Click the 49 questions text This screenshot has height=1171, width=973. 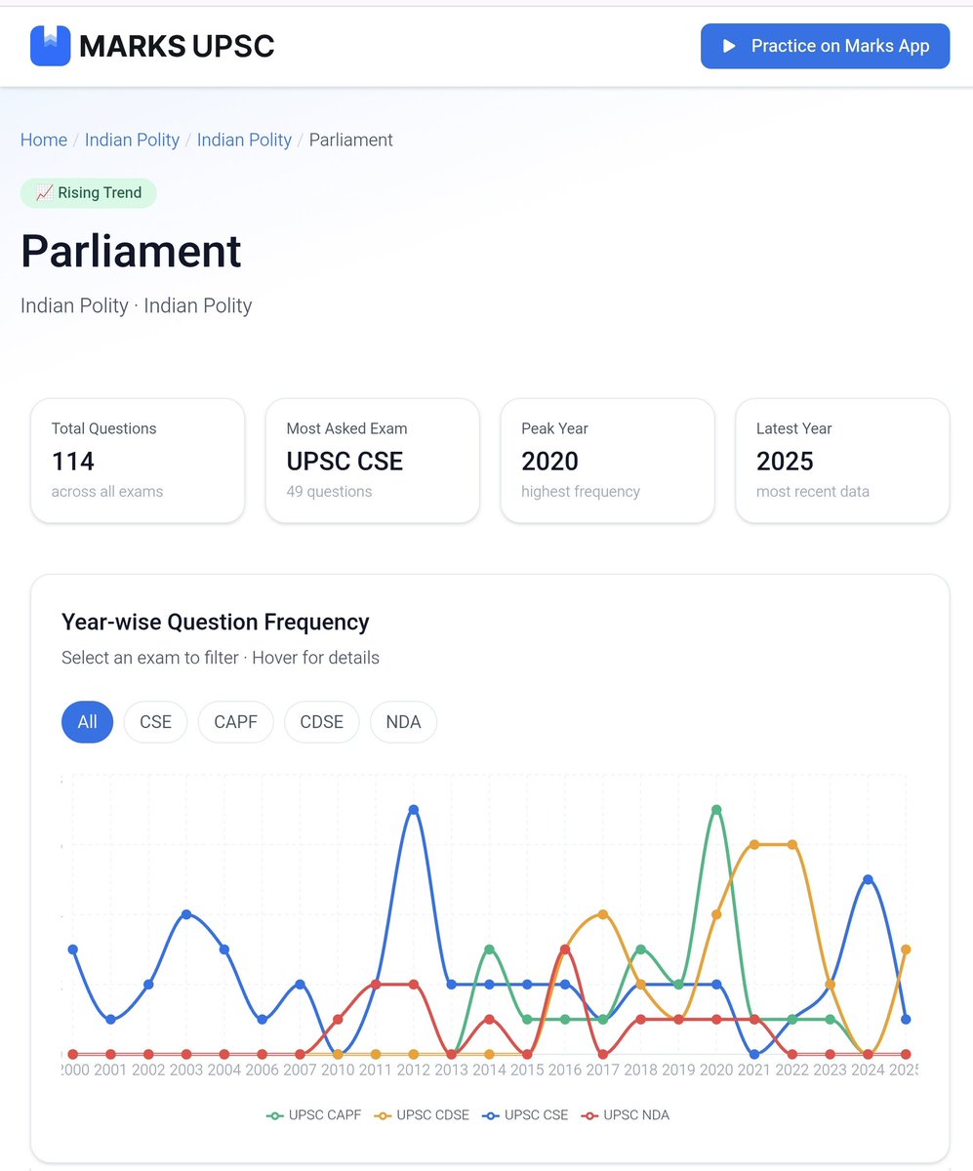click(329, 492)
